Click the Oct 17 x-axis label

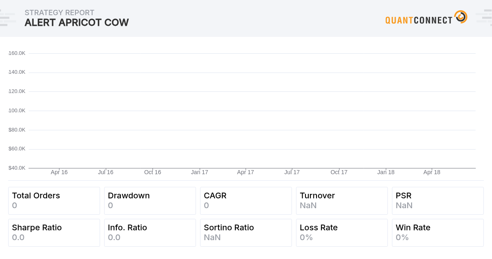[x=339, y=172]
